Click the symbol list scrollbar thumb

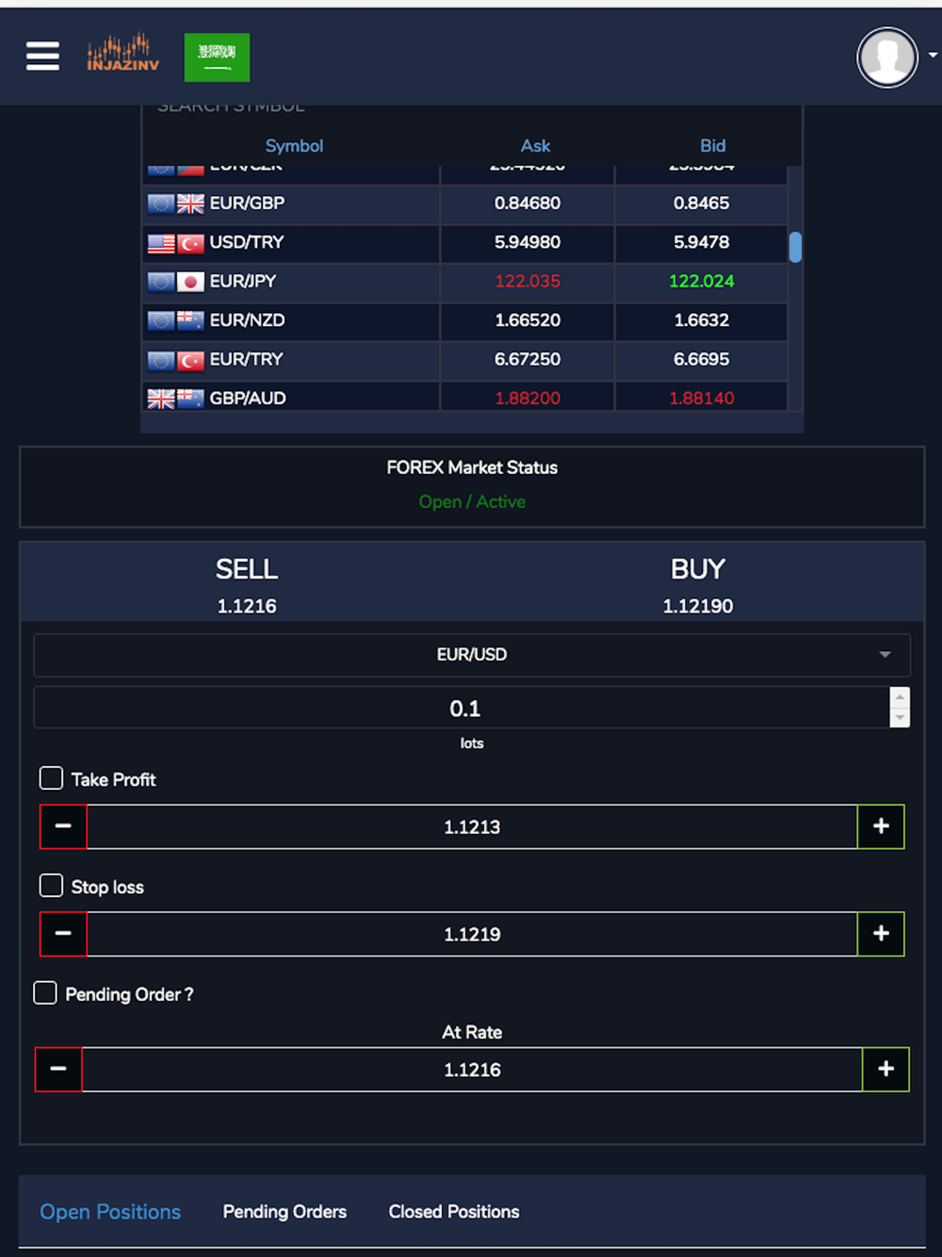point(795,247)
